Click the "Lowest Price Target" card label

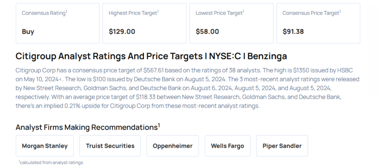(x=219, y=13)
